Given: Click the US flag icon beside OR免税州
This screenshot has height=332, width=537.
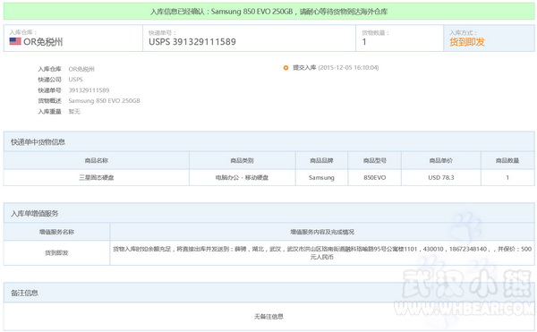Looking at the screenshot, I should pyautogui.click(x=15, y=41).
